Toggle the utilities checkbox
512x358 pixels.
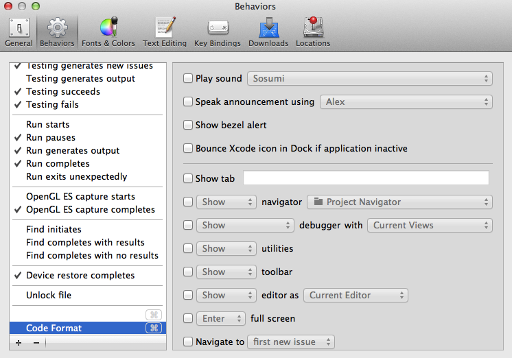(188, 248)
